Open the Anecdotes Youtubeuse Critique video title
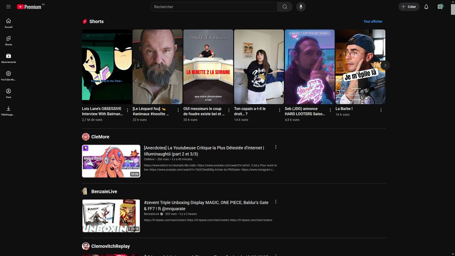Screen dimensions: 455x256 pyautogui.click(x=204, y=151)
